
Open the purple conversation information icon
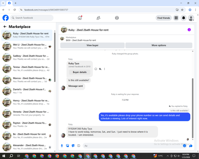click(189, 30)
